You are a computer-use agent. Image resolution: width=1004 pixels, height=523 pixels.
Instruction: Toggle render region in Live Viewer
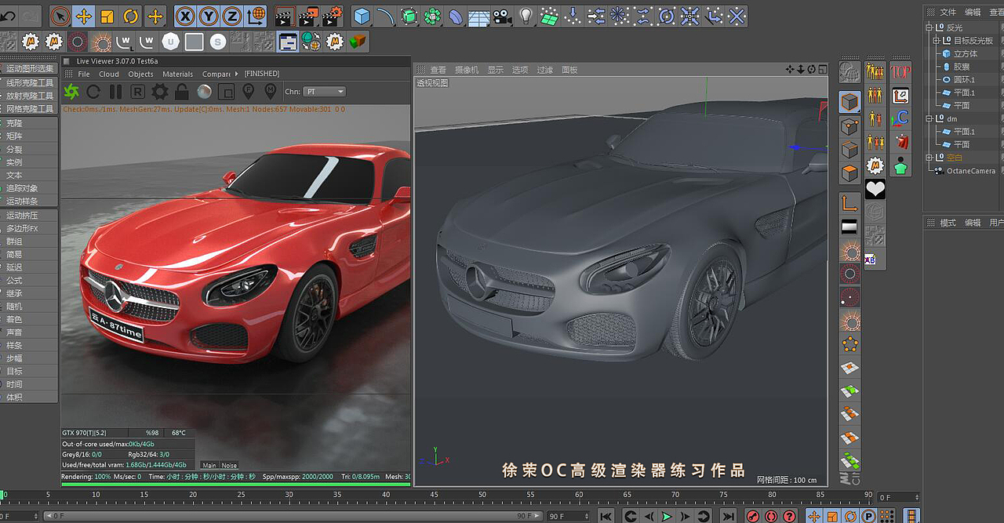pyautogui.click(x=226, y=92)
